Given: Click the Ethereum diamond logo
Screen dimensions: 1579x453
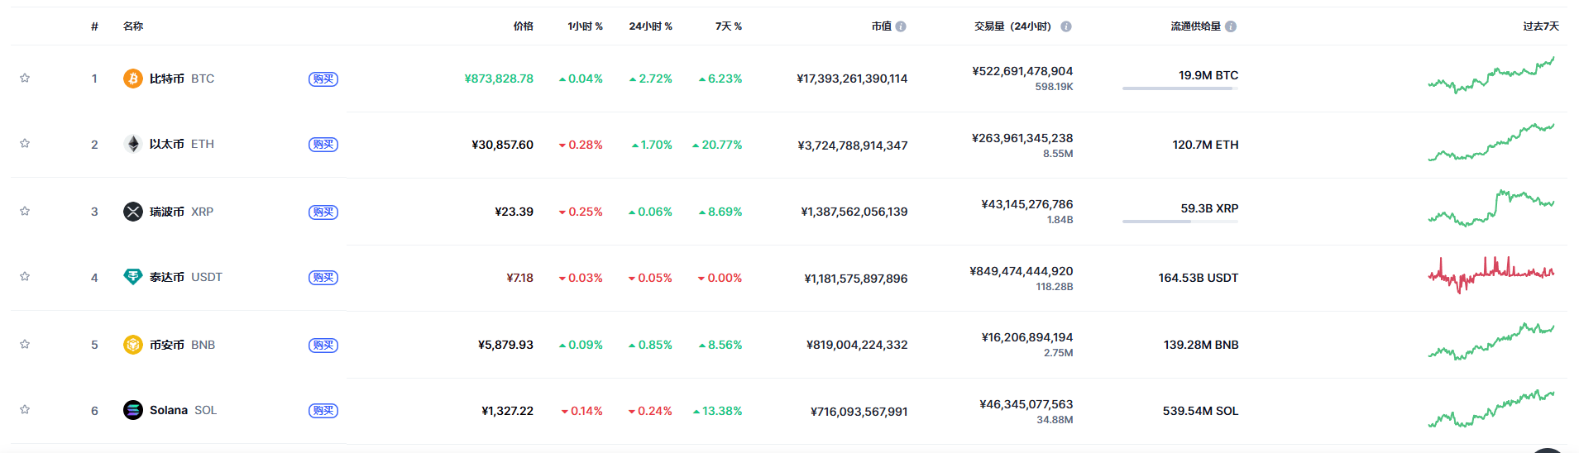Looking at the screenshot, I should click(133, 144).
